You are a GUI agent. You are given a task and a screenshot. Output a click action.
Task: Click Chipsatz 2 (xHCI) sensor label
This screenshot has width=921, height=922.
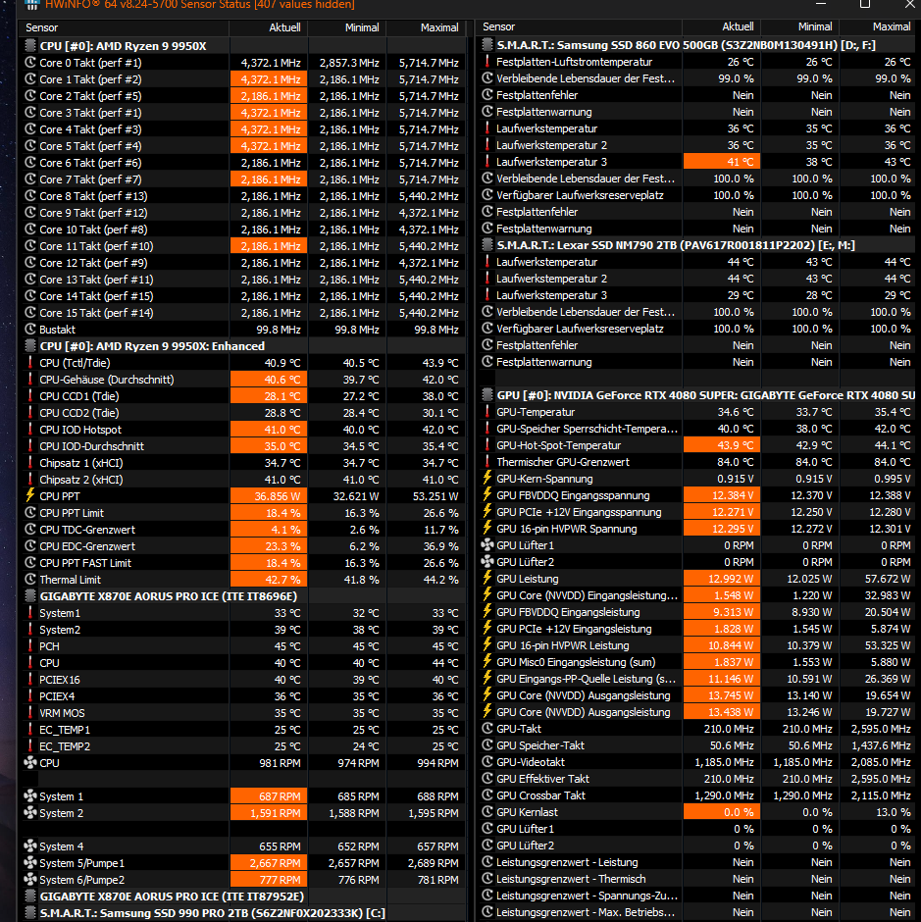point(81,480)
